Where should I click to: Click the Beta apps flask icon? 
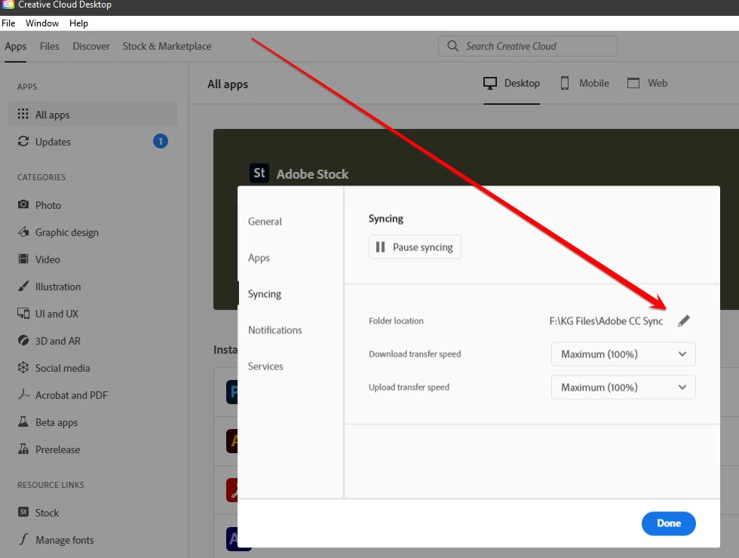tap(23, 422)
